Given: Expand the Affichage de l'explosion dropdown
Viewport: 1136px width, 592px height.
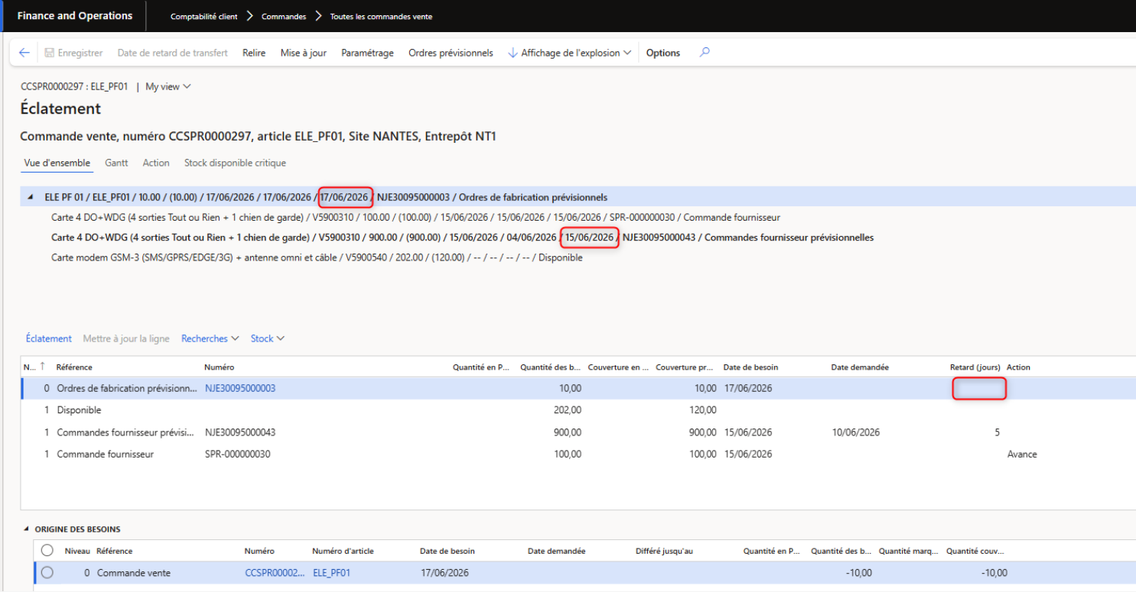Looking at the screenshot, I should coord(569,53).
